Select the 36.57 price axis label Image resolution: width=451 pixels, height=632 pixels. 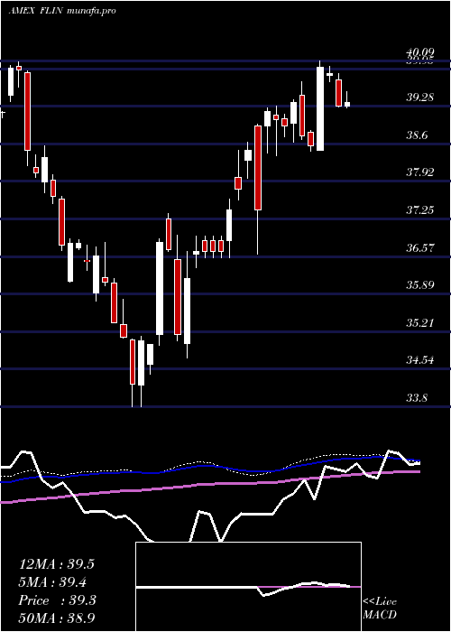pyautogui.click(x=420, y=247)
